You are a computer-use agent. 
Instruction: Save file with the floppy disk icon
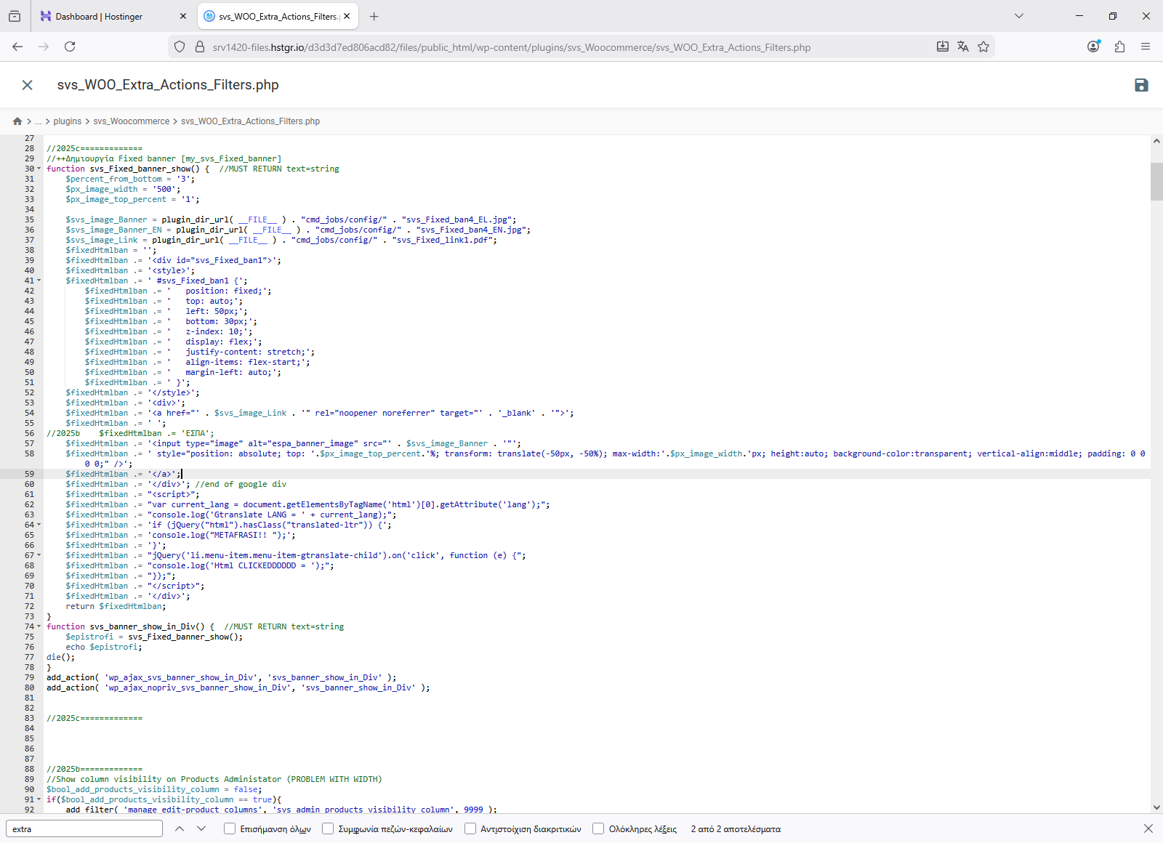click(1141, 85)
